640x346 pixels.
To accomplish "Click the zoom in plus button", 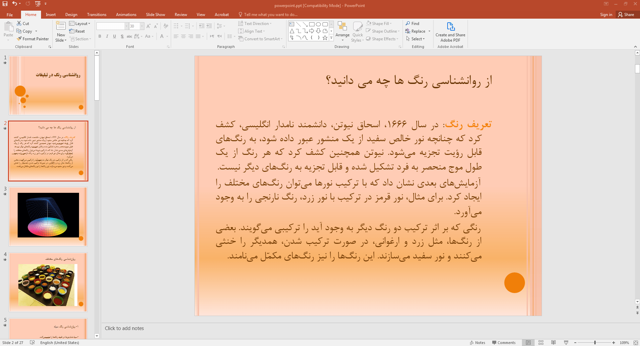I will coord(614,342).
